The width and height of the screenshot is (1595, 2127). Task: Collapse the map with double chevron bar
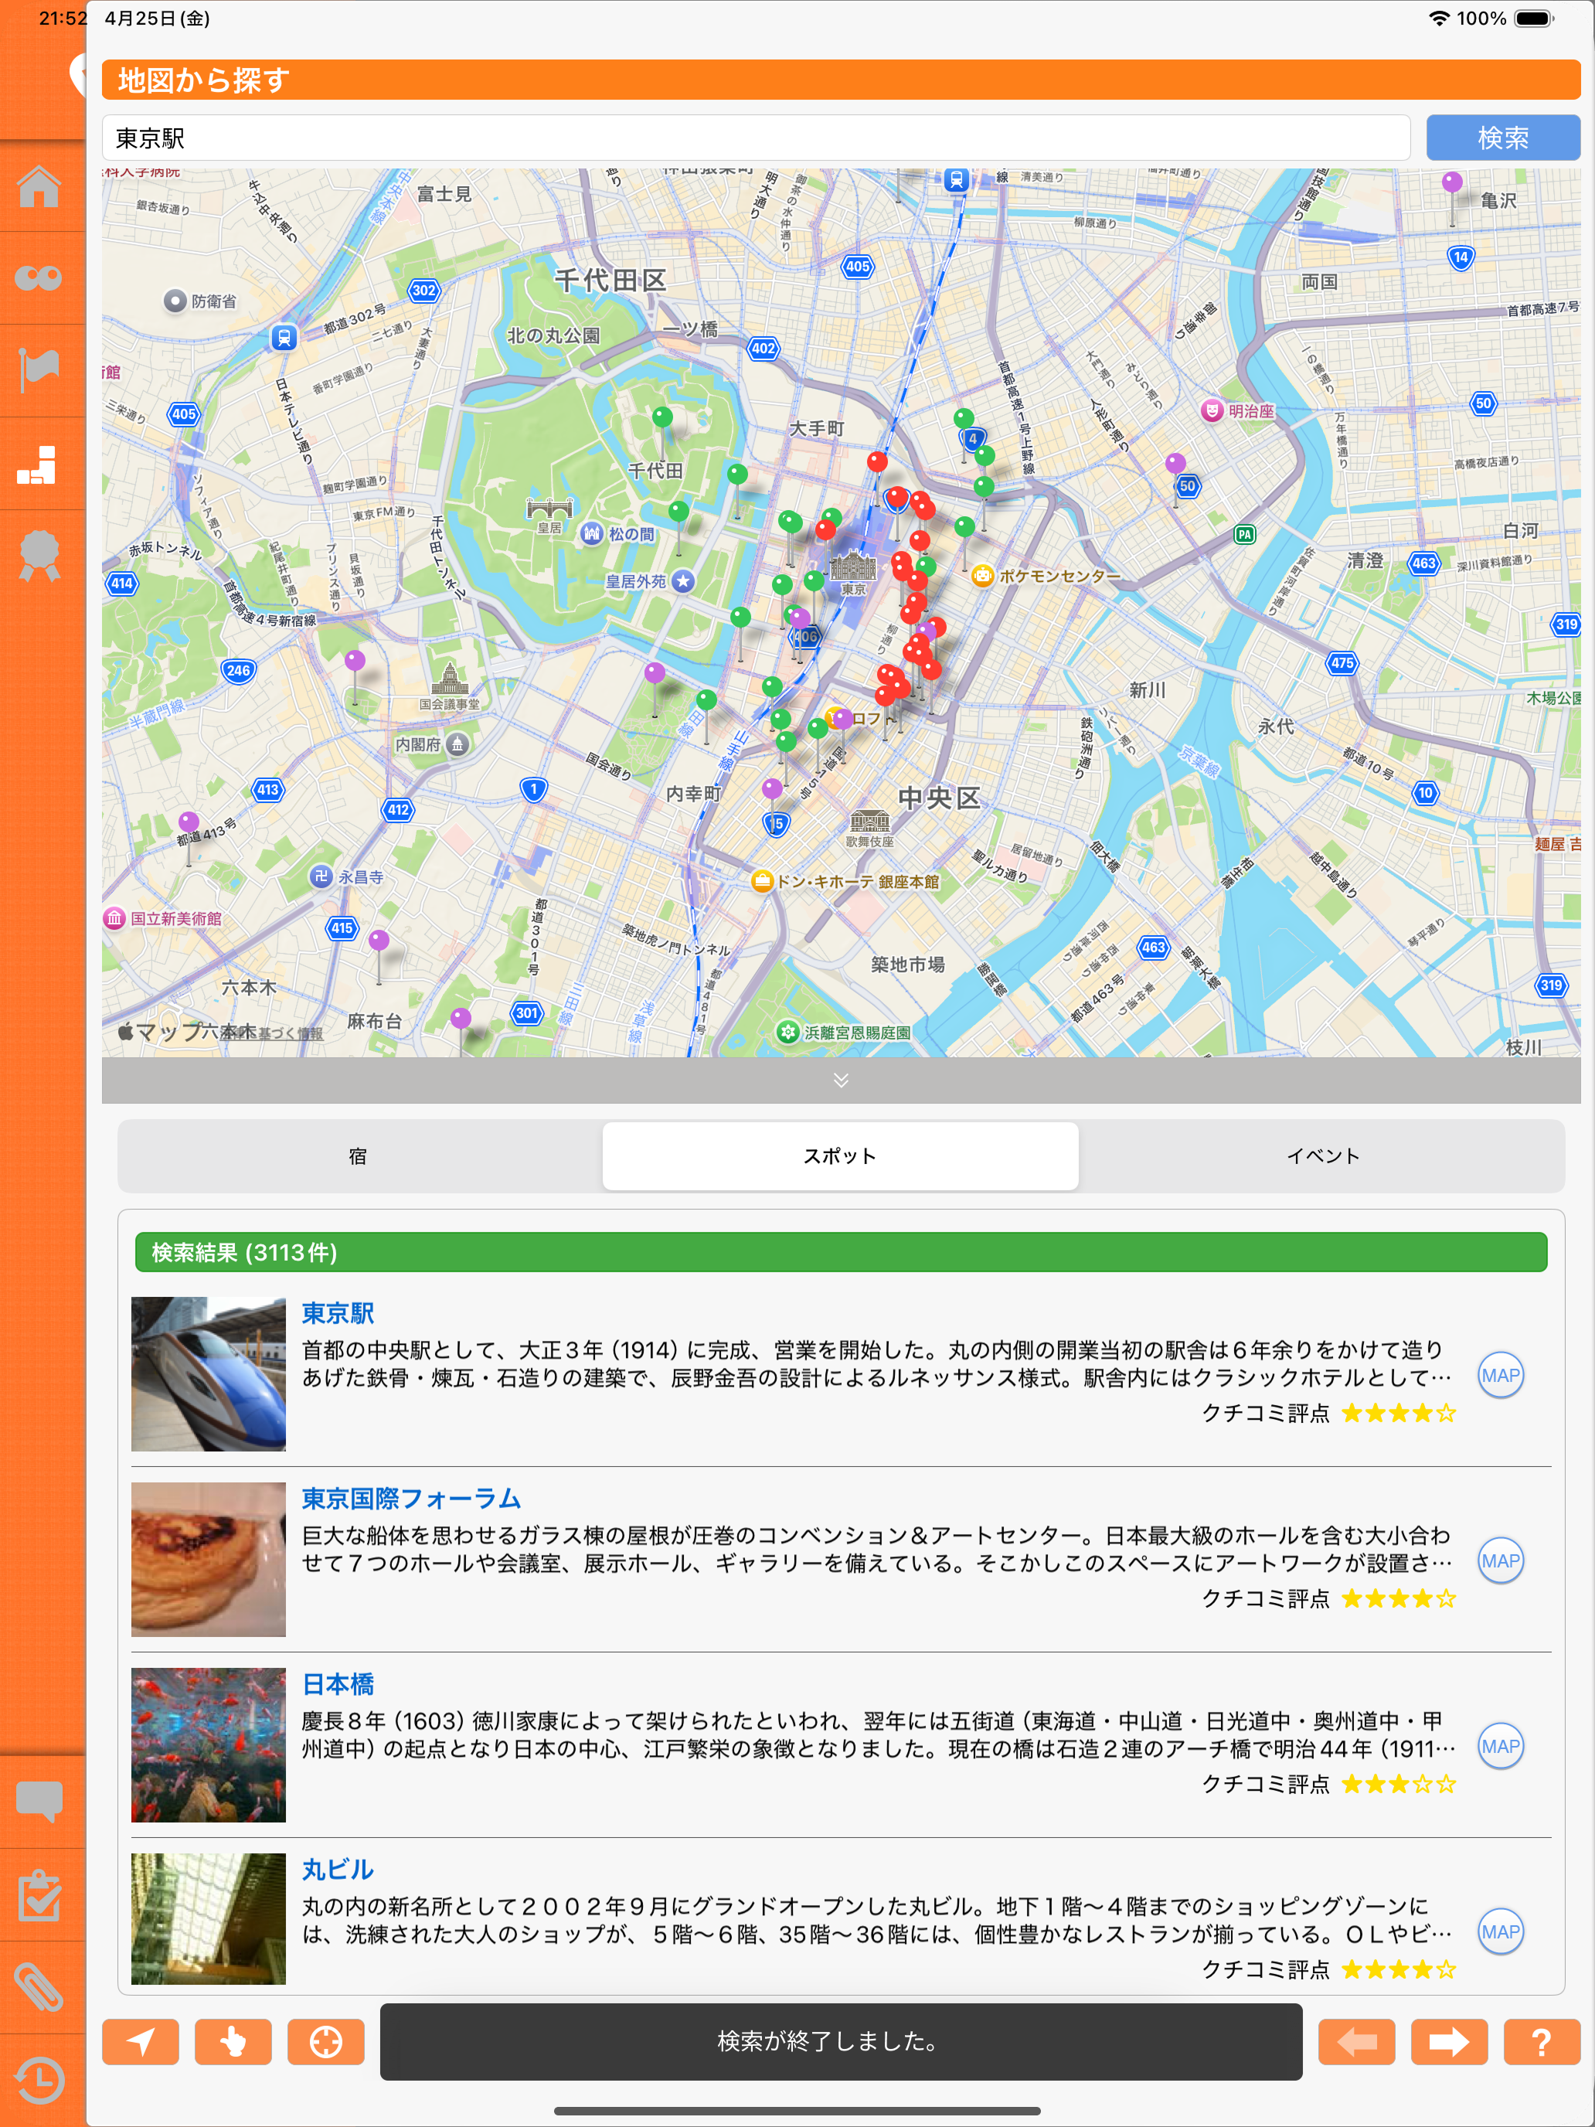click(842, 1080)
